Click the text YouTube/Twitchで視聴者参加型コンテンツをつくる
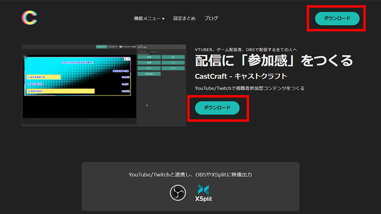 pyautogui.click(x=250, y=88)
